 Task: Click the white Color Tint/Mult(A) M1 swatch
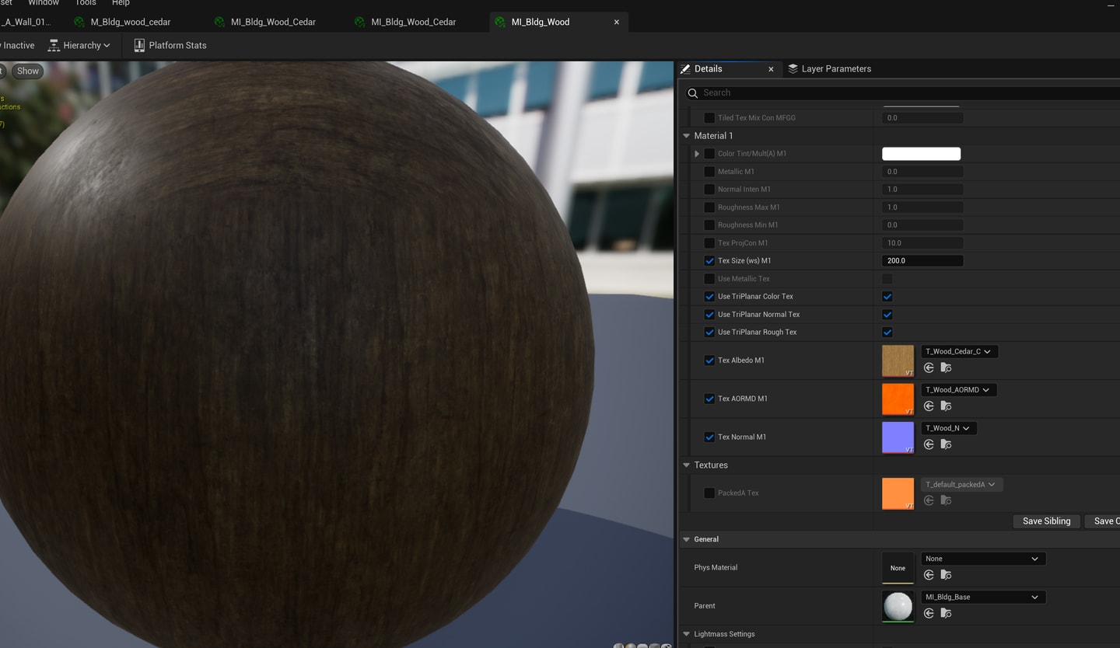coord(921,154)
